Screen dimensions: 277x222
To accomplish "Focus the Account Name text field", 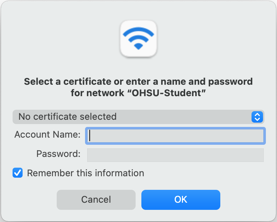I will click(175, 136).
